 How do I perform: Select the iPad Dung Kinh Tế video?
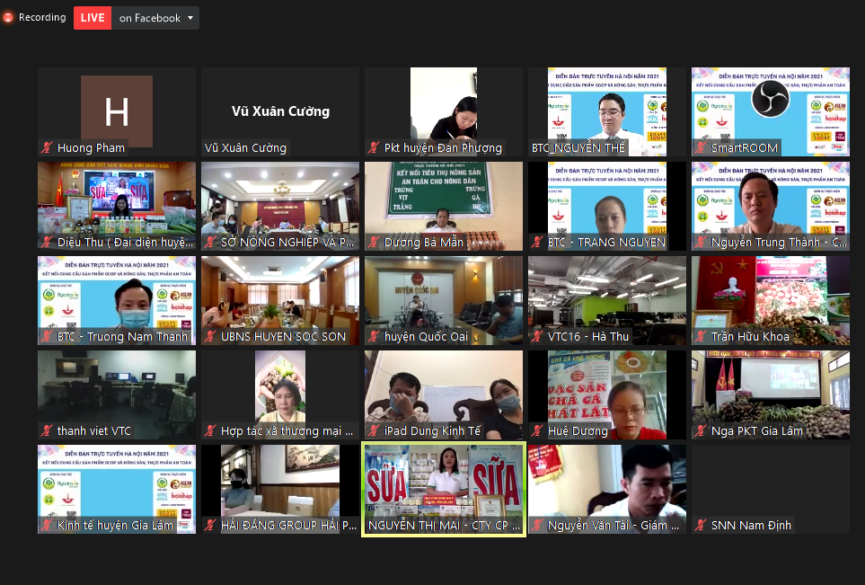(x=443, y=391)
